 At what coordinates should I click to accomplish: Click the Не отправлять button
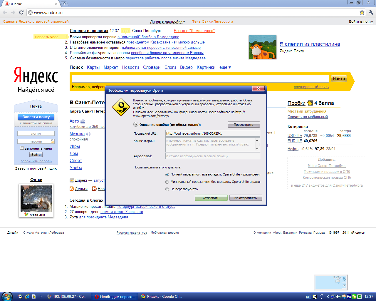[x=246, y=198]
